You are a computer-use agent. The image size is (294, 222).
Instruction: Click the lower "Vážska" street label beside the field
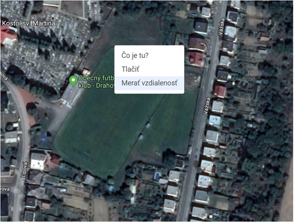coord(207,106)
